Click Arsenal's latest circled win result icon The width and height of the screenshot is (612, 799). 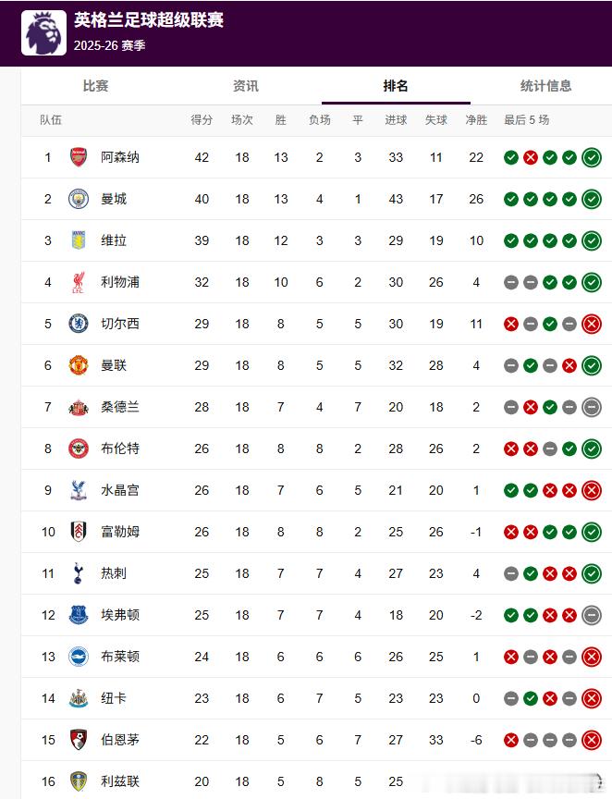tap(592, 157)
